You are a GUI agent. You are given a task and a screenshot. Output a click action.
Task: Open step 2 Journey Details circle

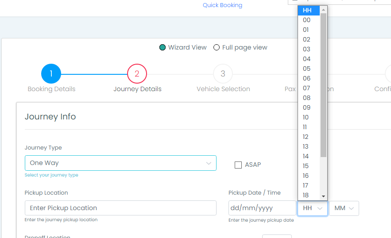[x=137, y=74]
